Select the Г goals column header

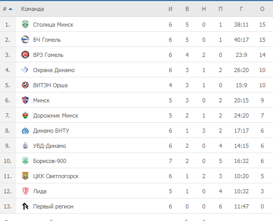(241, 9)
